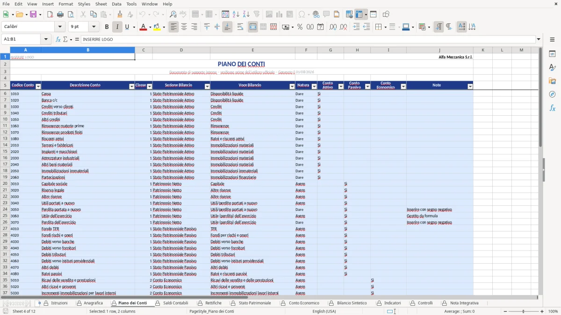Screen dimensions: 561x315
Task: Click the formula input line
Action: click(308, 39)
